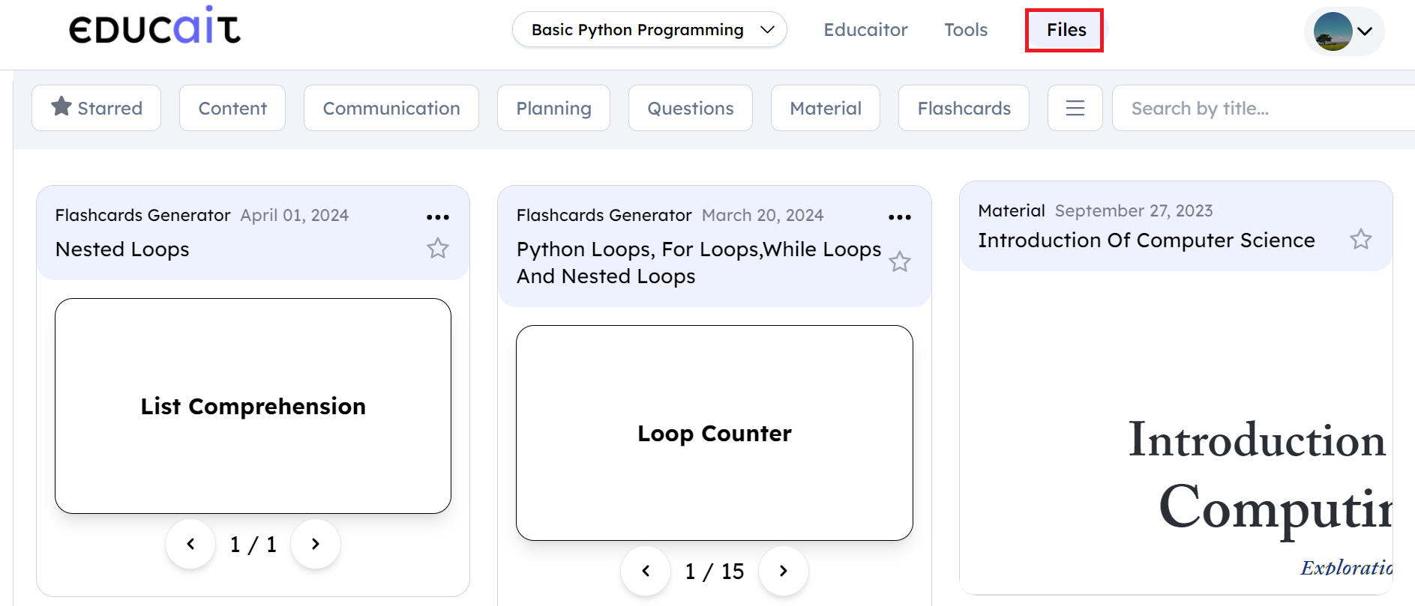This screenshot has height=606, width=1415.
Task: Go to previous flashcard in Nested Loops
Action: coord(190,544)
